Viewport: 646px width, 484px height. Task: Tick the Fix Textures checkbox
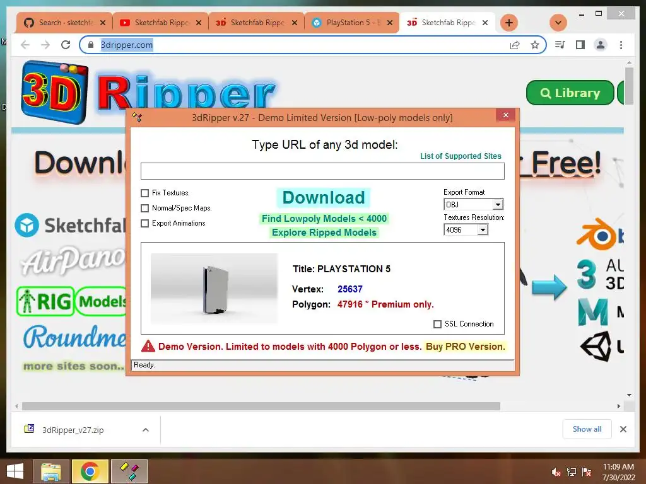[144, 193]
